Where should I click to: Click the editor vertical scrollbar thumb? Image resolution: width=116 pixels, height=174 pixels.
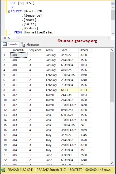pyautogui.click(x=113, y=15)
